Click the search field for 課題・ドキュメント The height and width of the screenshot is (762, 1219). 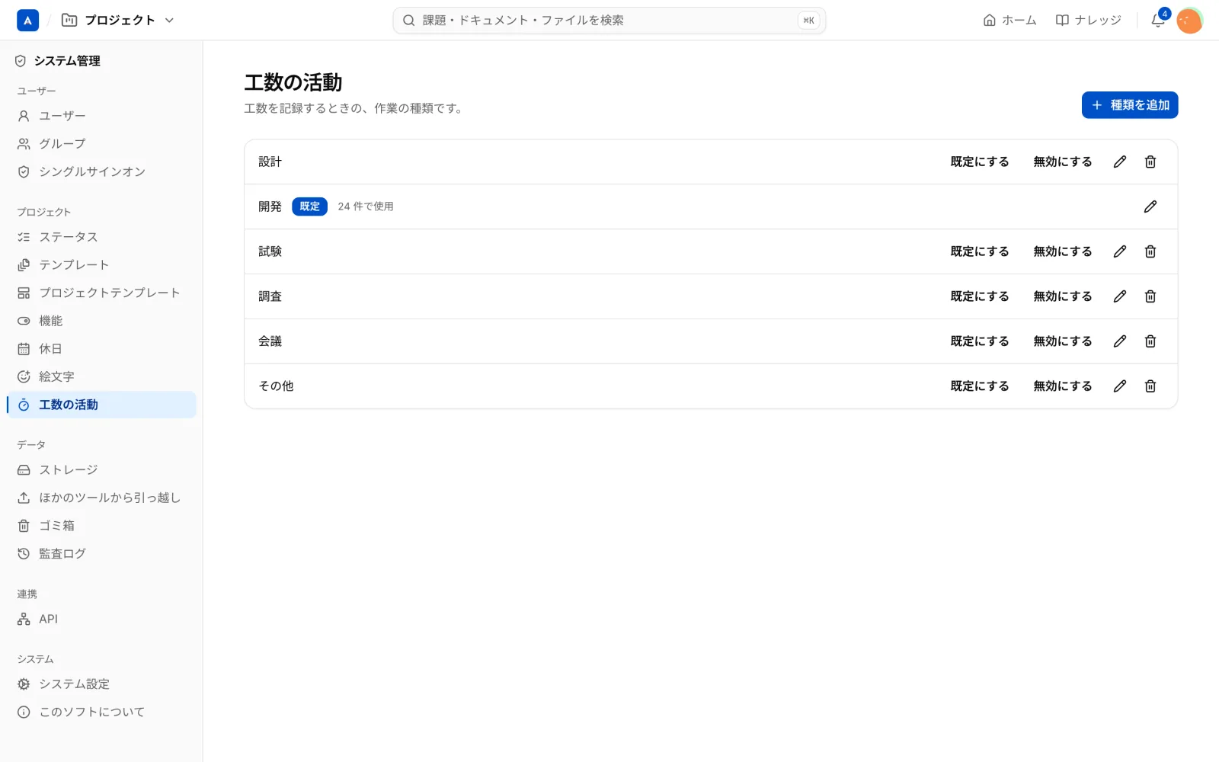[609, 21]
